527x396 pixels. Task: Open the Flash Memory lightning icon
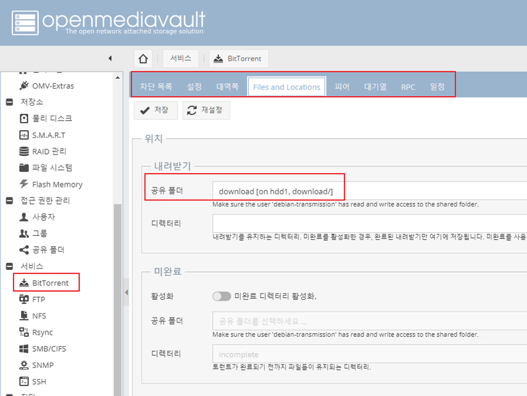[24, 184]
